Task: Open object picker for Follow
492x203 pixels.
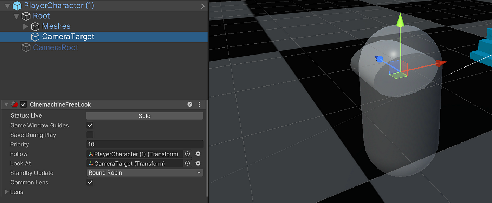Action: [x=188, y=154]
